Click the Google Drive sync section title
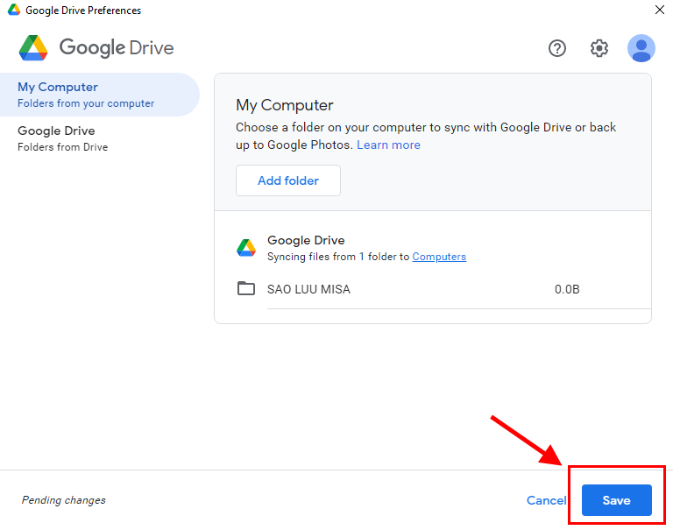The height and width of the screenshot is (530, 673). 306,240
